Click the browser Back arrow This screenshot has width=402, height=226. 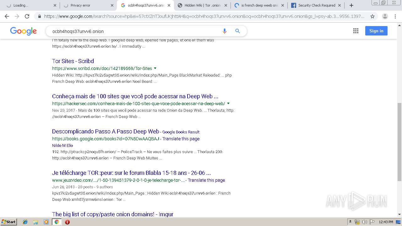click(7, 16)
